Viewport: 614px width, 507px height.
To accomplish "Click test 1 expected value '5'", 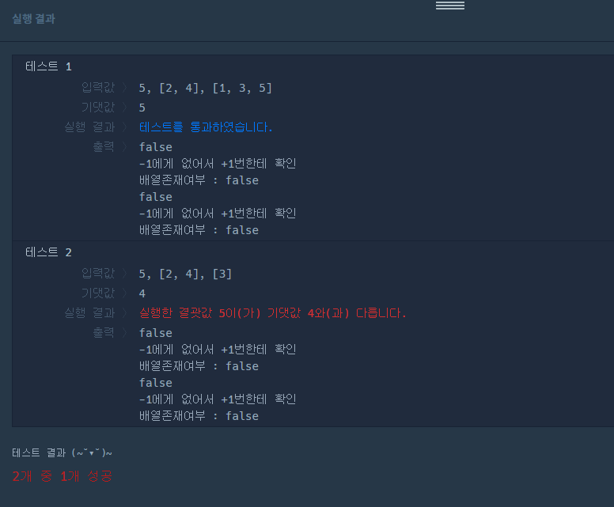I will 142,108.
